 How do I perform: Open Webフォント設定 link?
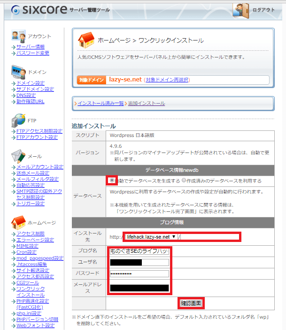(36, 325)
